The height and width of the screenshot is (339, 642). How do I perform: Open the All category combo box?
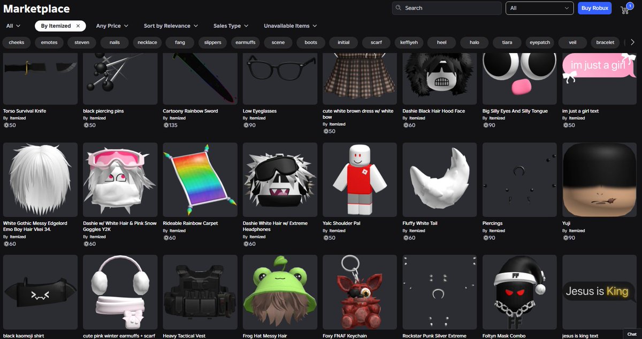539,8
